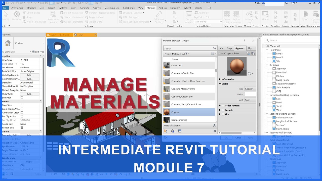Screen dimensions: 322x181
Task: Open the asset browser icon below Material Libraries
Action: click(x=180, y=131)
